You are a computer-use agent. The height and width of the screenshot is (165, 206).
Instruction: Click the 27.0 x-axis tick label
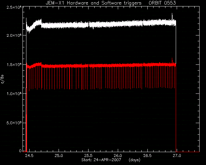click(177, 156)
